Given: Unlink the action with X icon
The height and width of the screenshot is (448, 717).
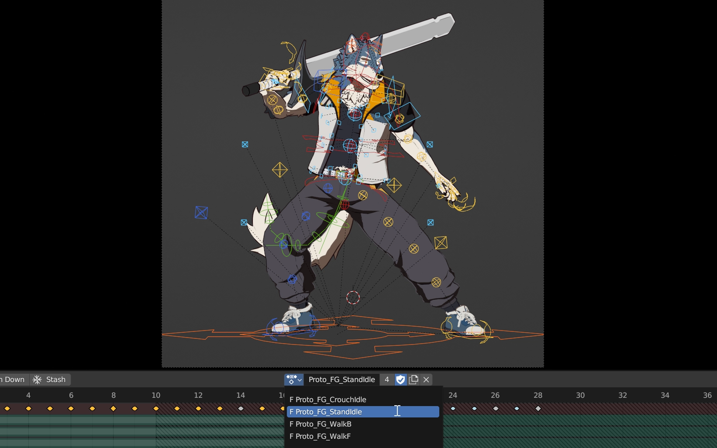Looking at the screenshot, I should coord(427,379).
